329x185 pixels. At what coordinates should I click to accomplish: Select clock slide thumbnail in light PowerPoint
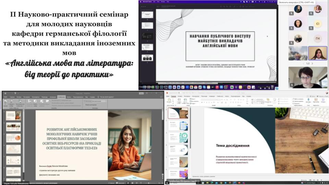178,137
